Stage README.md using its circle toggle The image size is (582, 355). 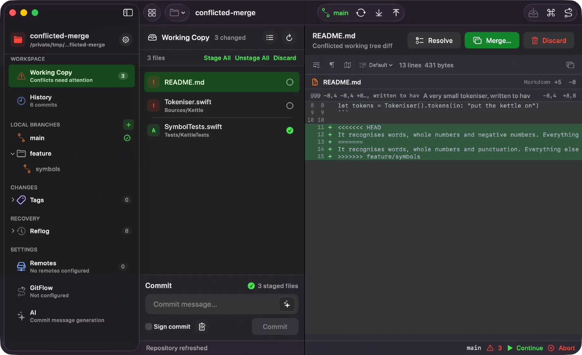(x=290, y=82)
